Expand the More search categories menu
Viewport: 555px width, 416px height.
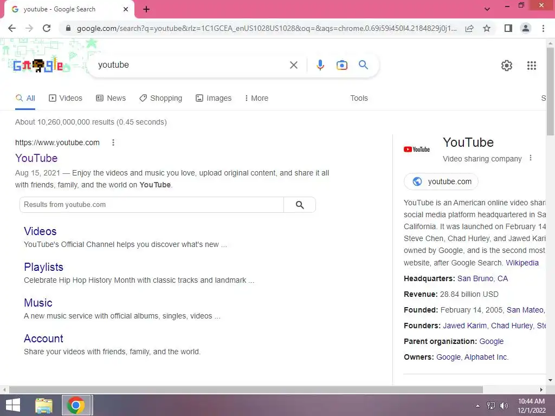point(256,99)
